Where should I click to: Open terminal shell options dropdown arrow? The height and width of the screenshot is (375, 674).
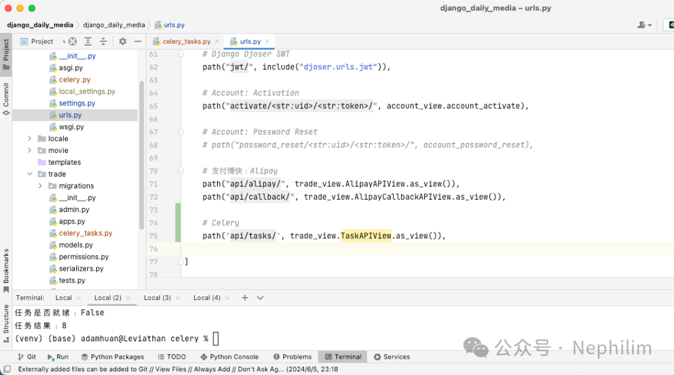(260, 298)
